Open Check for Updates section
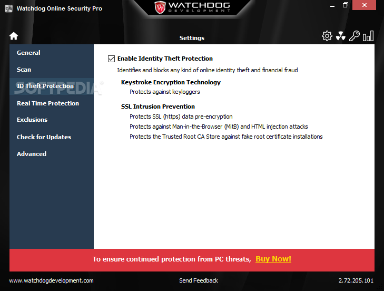Screen dimensions: 384x291 coord(52,137)
